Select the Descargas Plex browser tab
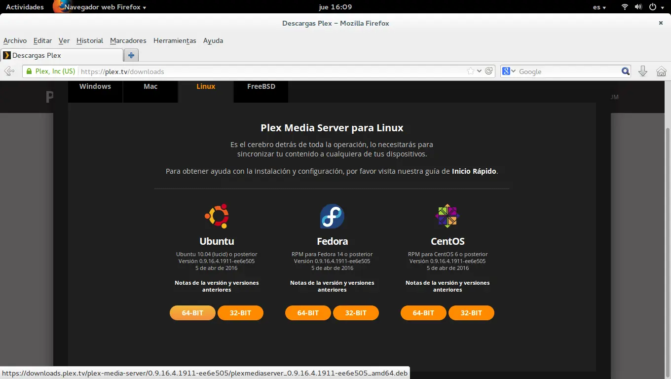The width and height of the screenshot is (671, 379). [62, 55]
